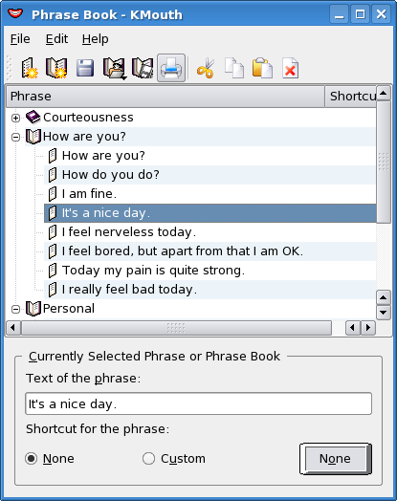This screenshot has width=397, height=501.
Task: Click the scroll down arrow of phrase list
Action: pyautogui.click(x=384, y=312)
